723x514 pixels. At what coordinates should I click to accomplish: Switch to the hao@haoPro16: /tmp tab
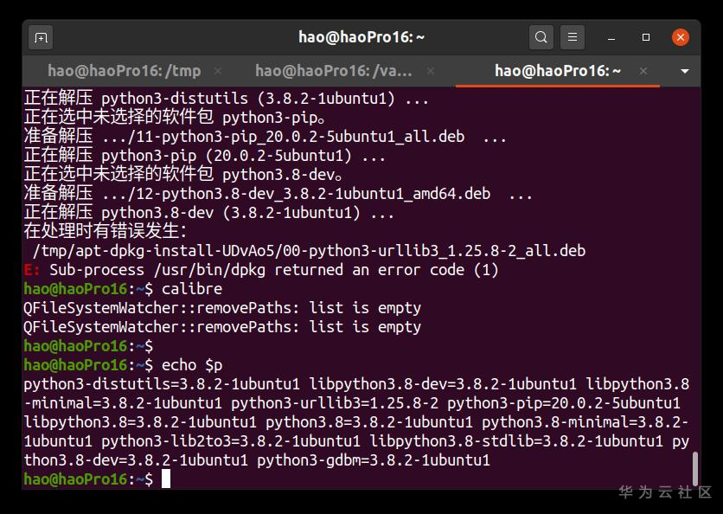pyautogui.click(x=124, y=71)
